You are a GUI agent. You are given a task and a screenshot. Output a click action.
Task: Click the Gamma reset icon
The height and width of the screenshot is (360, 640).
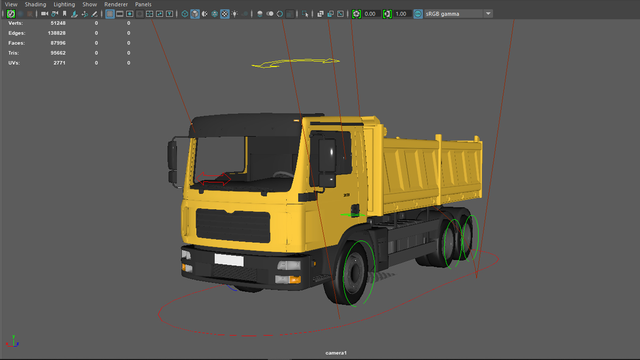[387, 14]
